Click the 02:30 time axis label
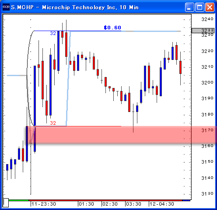This screenshot has width=217, height=210. click(110, 204)
